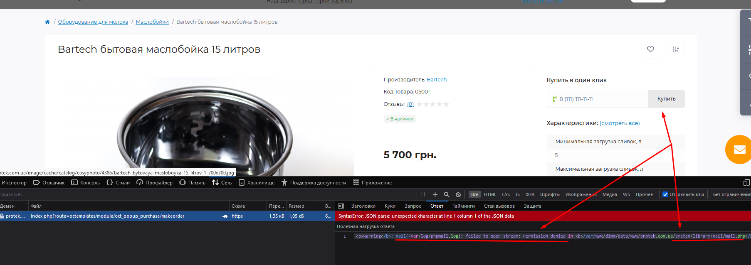The width and height of the screenshot is (751, 265).
Task: Open Поддержка доступности panel
Action: (314, 183)
